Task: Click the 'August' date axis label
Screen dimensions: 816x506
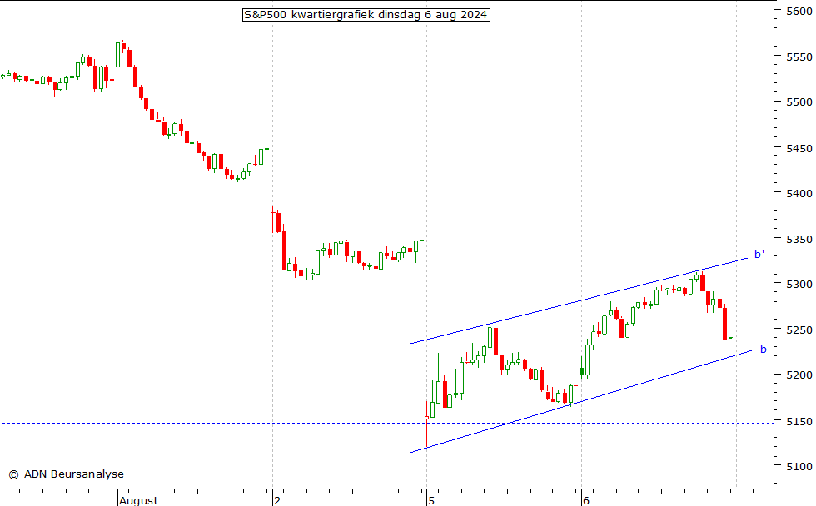Action: [139, 500]
